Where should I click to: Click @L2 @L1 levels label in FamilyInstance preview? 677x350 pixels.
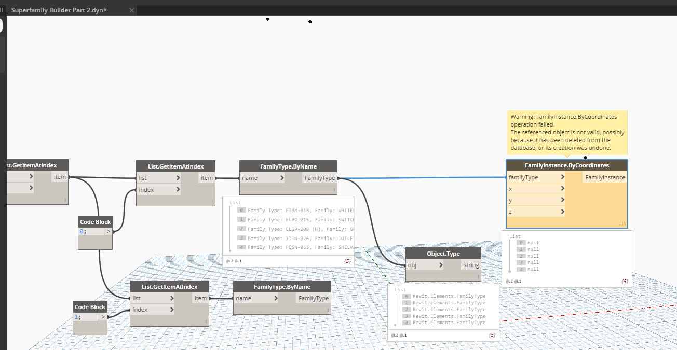tap(514, 281)
